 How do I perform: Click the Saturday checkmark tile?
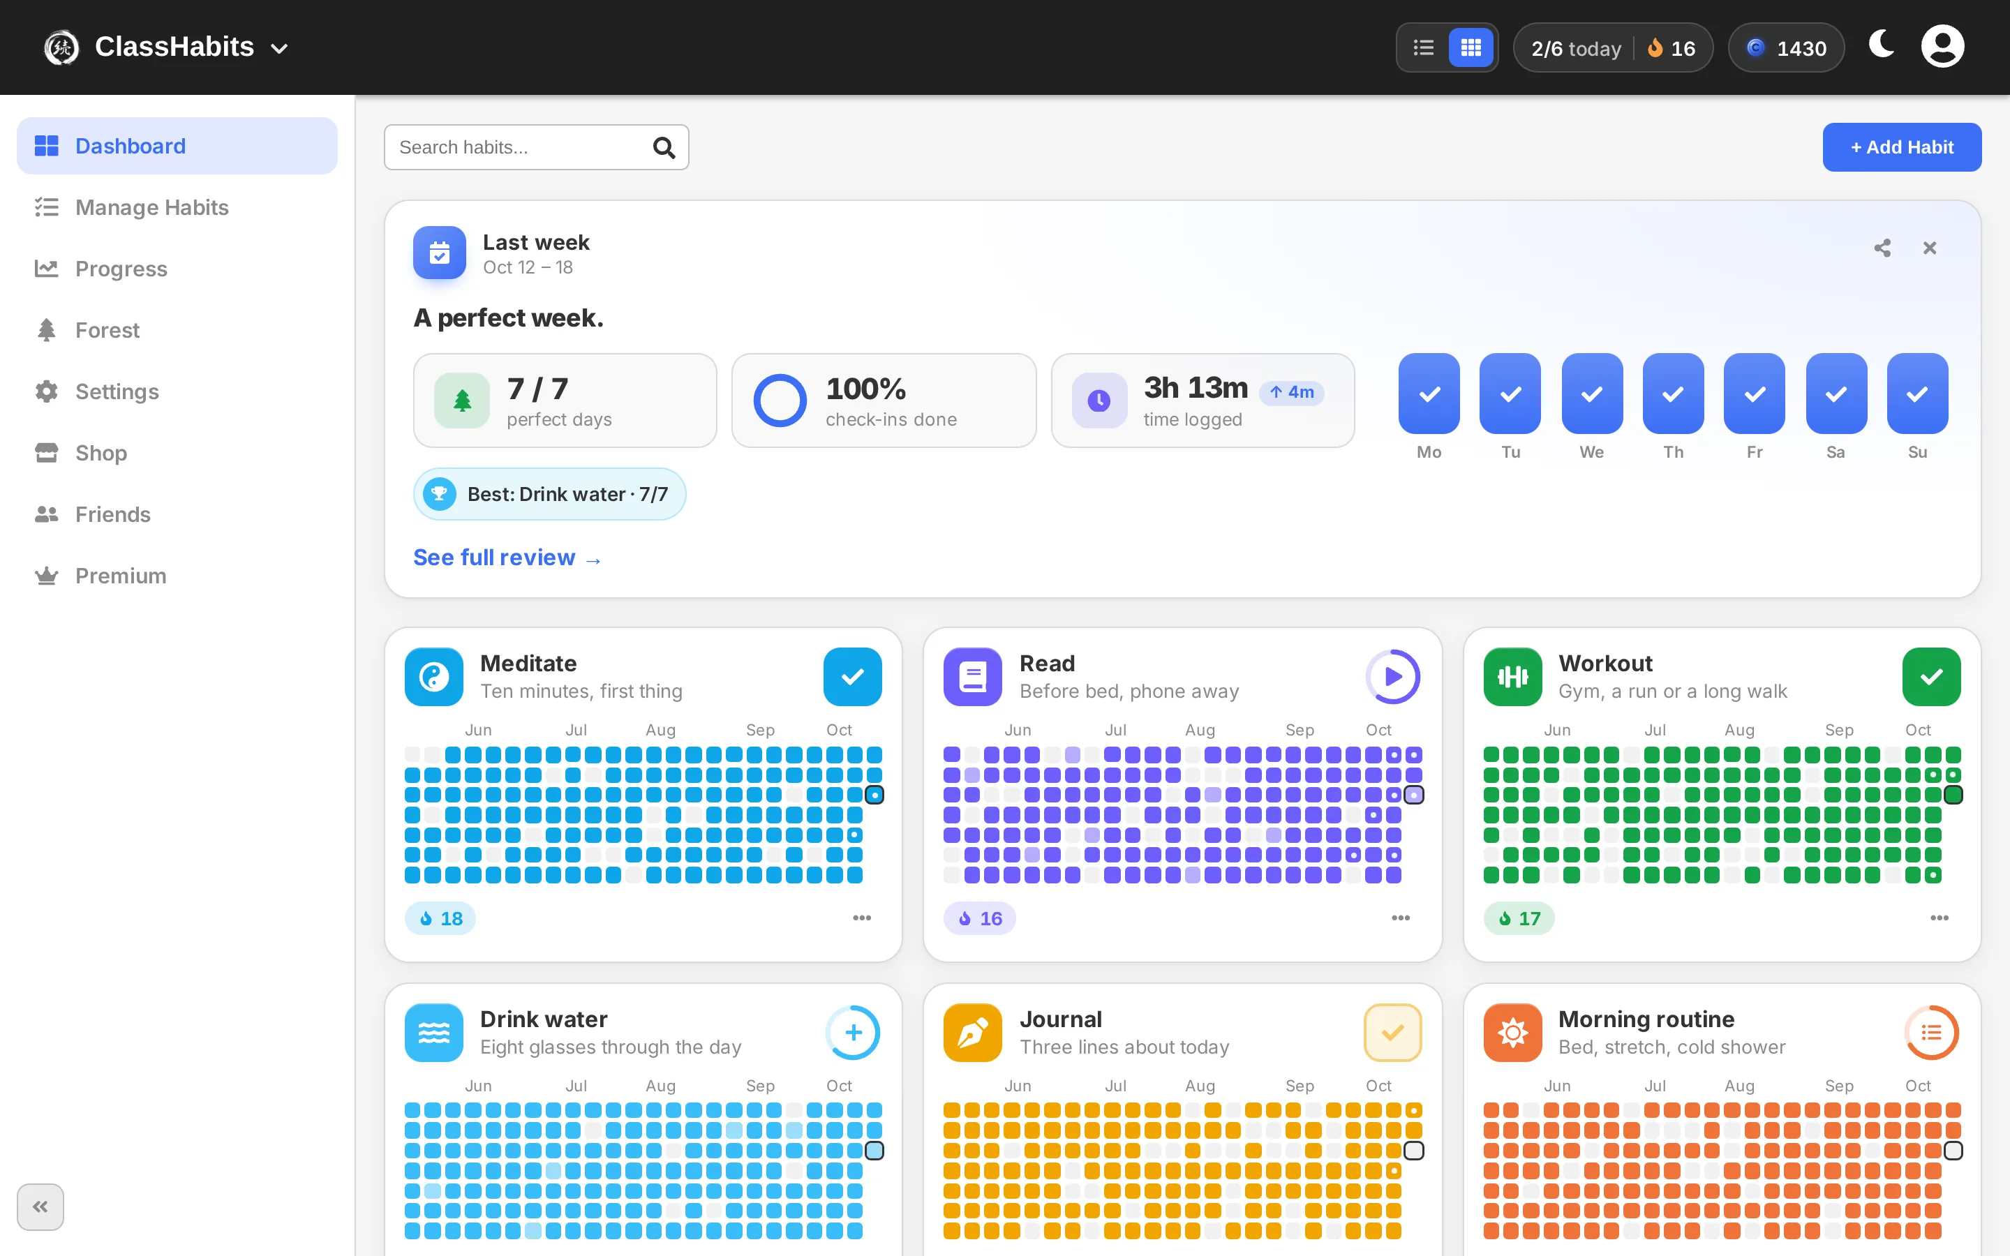click(1836, 394)
